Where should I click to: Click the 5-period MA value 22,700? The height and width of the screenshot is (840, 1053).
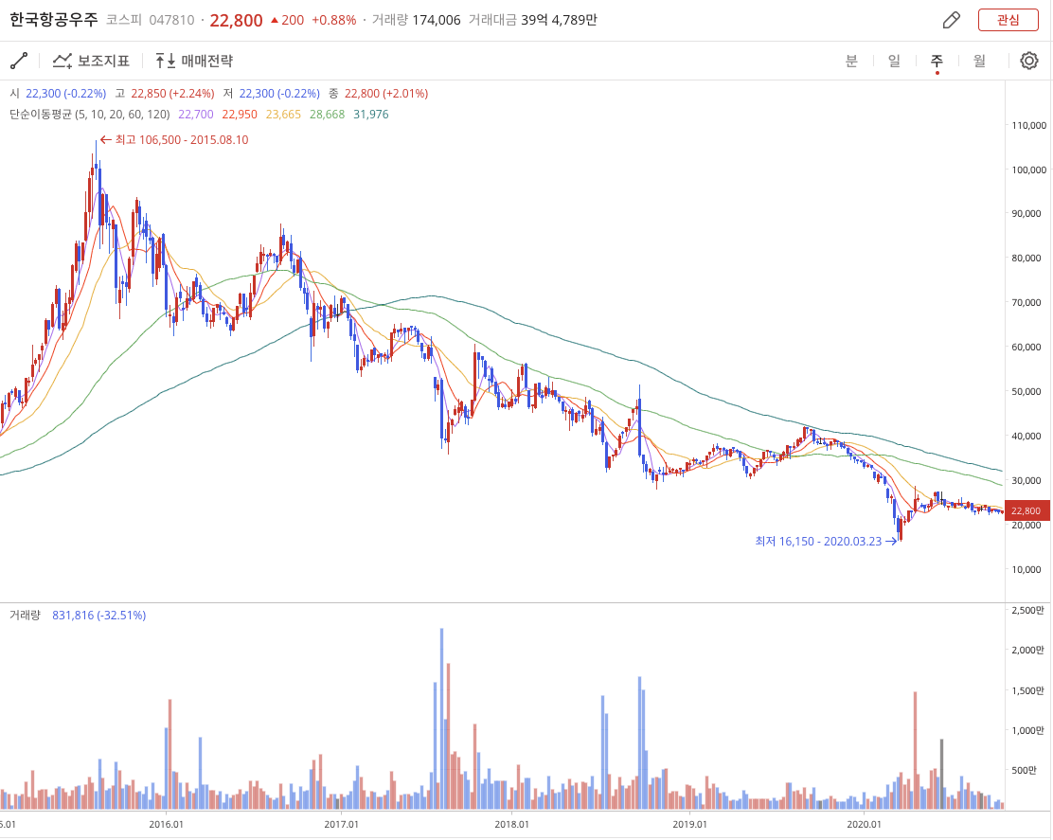pyautogui.click(x=195, y=115)
